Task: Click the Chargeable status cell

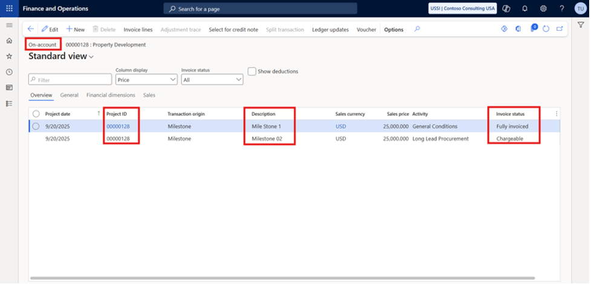Action: pyautogui.click(x=509, y=138)
